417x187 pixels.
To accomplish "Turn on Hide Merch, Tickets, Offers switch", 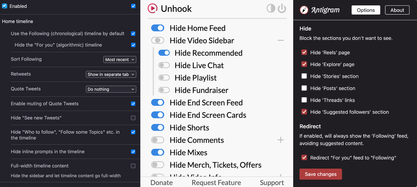I will pos(158,165).
